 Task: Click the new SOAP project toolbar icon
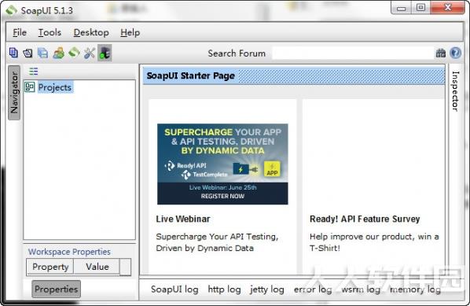tap(13, 53)
